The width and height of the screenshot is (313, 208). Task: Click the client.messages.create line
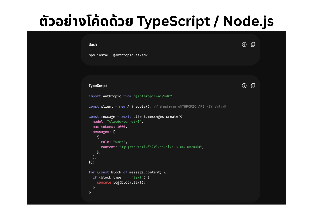tap(135, 117)
